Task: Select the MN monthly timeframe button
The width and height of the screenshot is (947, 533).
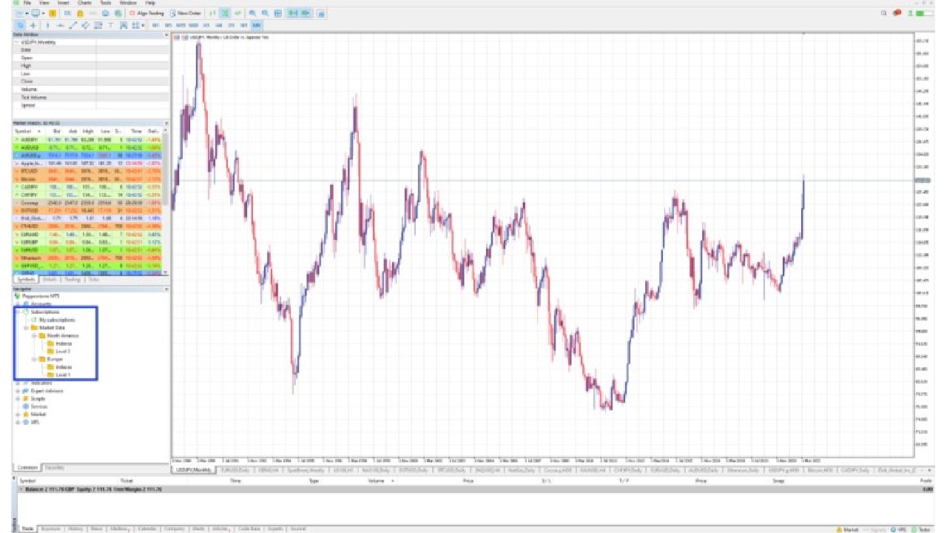Action: click(x=256, y=25)
